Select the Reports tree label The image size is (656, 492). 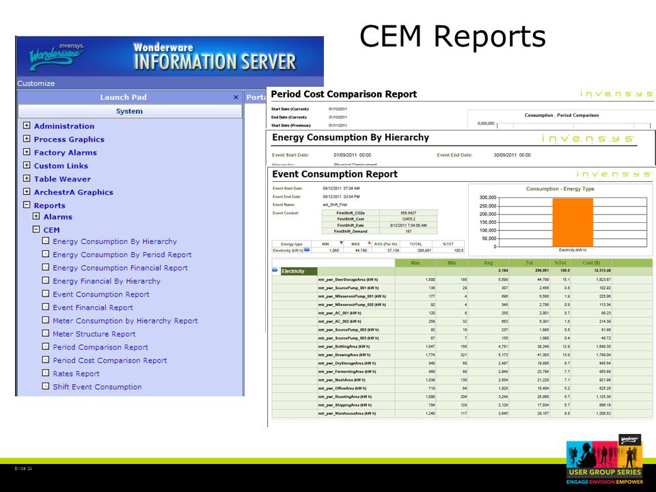coord(50,206)
